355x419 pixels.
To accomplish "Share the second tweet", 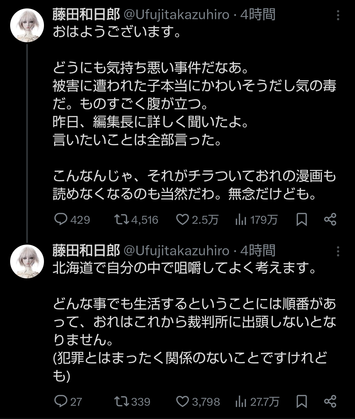I will (x=330, y=401).
